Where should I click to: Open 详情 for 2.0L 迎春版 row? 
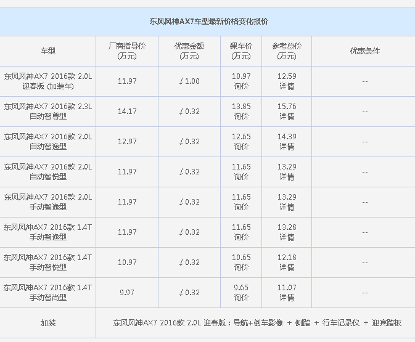click(287, 86)
